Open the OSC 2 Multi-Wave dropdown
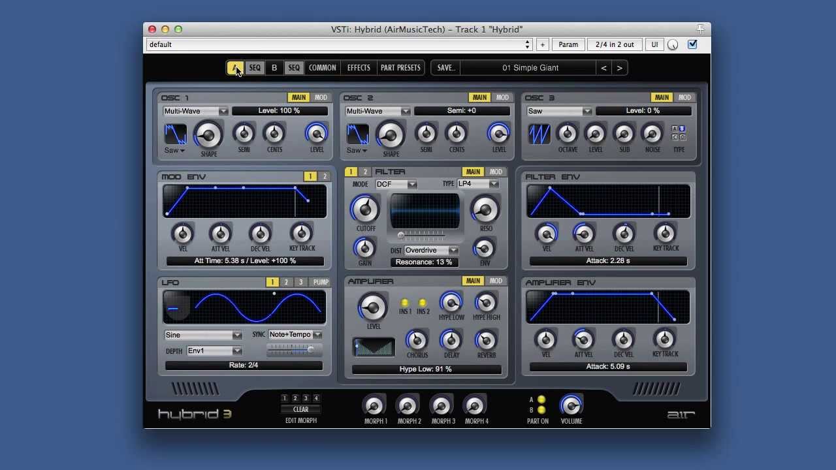836x470 pixels. click(x=378, y=111)
